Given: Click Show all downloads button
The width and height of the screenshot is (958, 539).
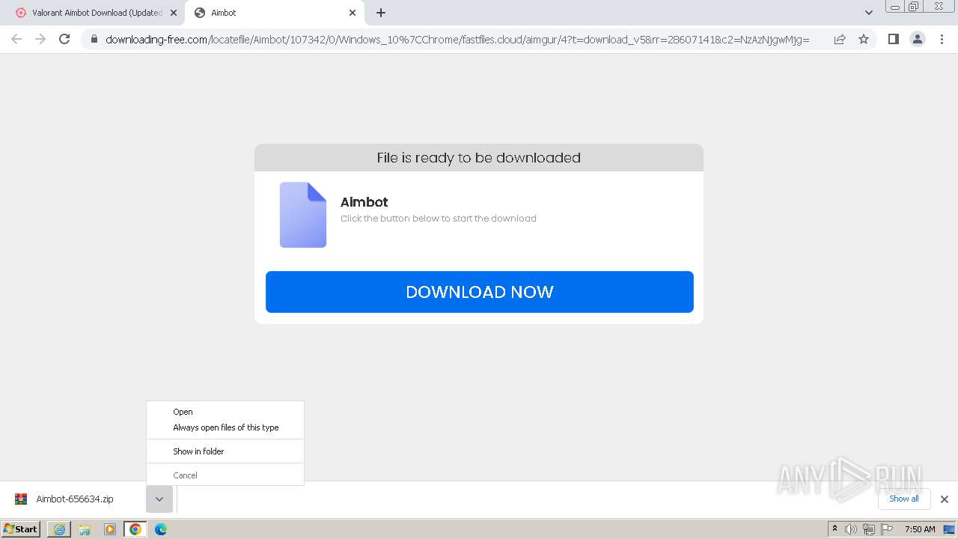Looking at the screenshot, I should pos(904,499).
